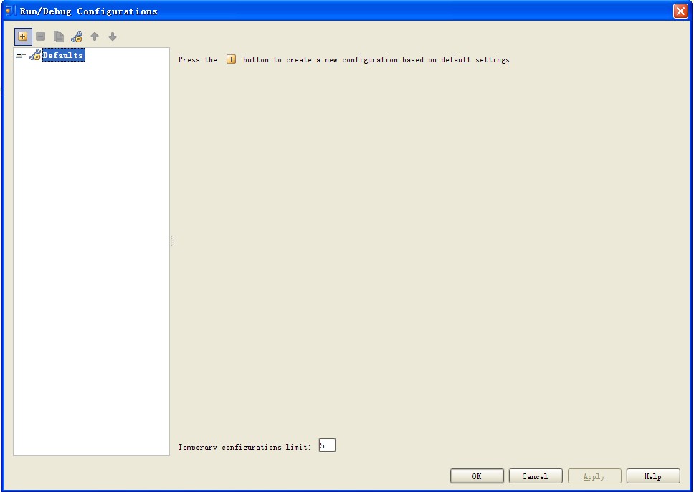Select the Defaults entry in the tree
Screen dimensions: 694x492
pyautogui.click(x=64, y=54)
